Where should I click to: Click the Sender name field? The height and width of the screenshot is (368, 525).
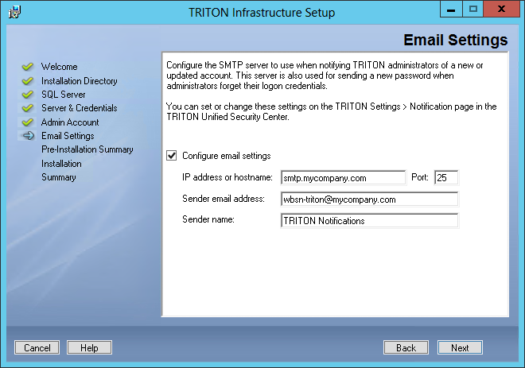click(369, 221)
